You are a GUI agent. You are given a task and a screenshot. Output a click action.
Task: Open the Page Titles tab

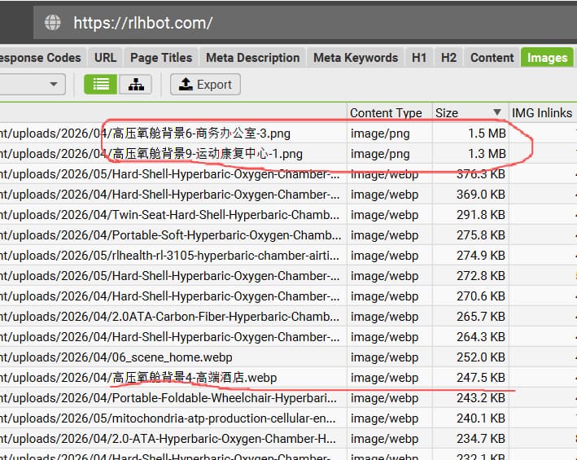pos(161,58)
